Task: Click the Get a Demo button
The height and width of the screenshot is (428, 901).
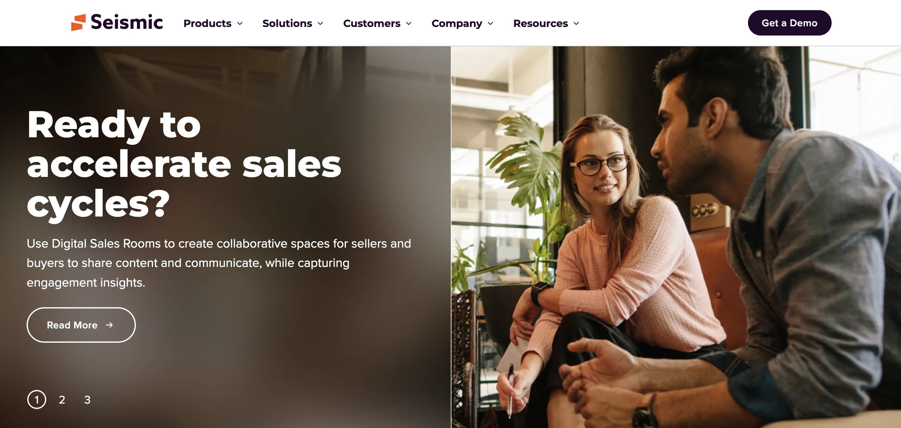Action: (789, 23)
